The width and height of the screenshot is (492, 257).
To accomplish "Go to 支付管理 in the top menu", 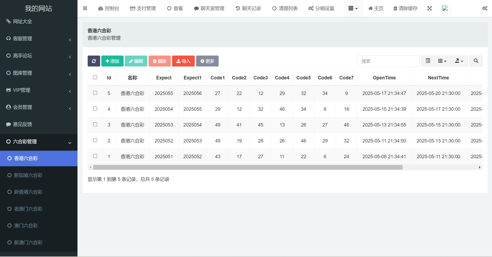I will (143, 8).
